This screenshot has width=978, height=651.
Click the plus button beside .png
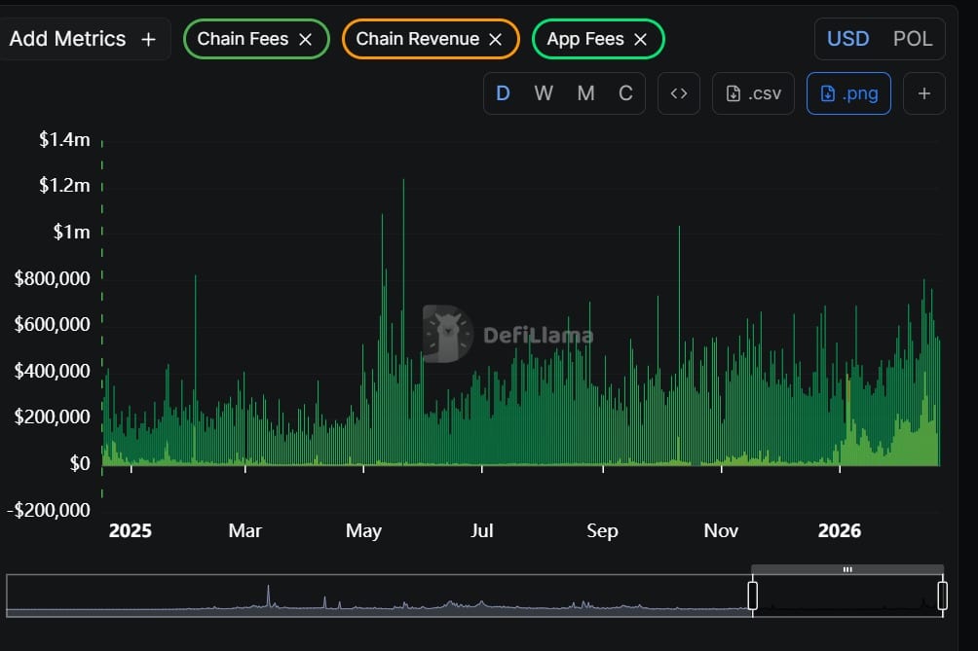[924, 93]
